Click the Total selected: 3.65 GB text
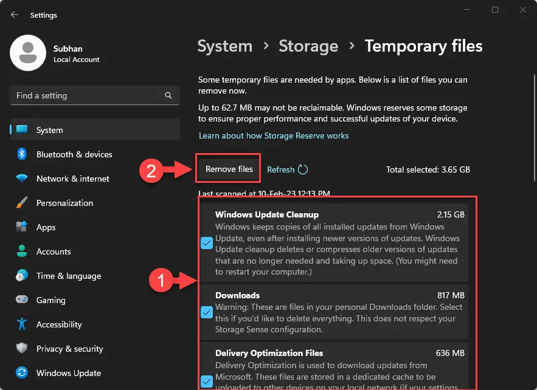The image size is (537, 390). click(x=428, y=169)
